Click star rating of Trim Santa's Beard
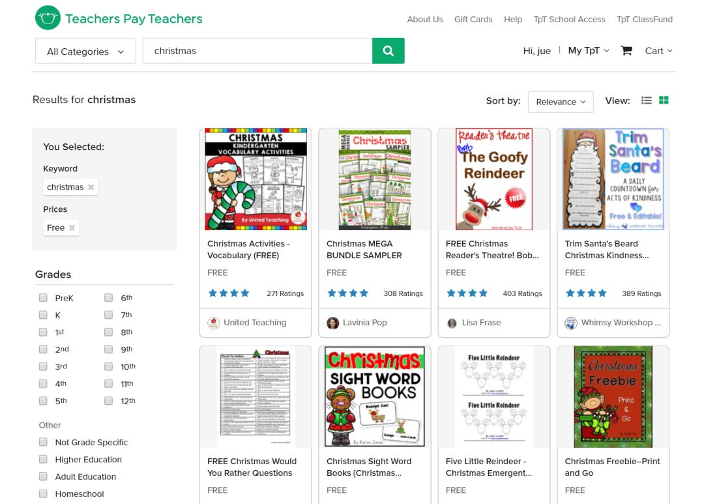Image resolution: width=704 pixels, height=504 pixels. tap(587, 293)
